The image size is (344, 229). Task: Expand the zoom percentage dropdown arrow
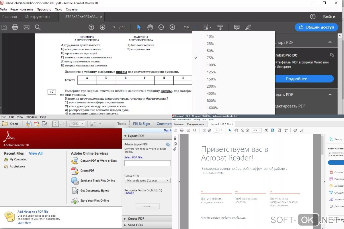click(195, 27)
